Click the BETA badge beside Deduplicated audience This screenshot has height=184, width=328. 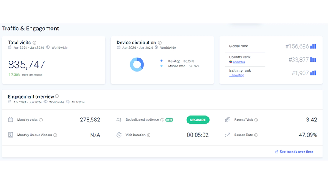pyautogui.click(x=169, y=120)
